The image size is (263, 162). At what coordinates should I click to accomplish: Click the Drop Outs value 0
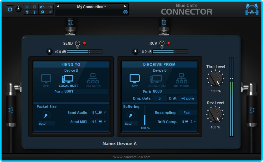(160, 98)
